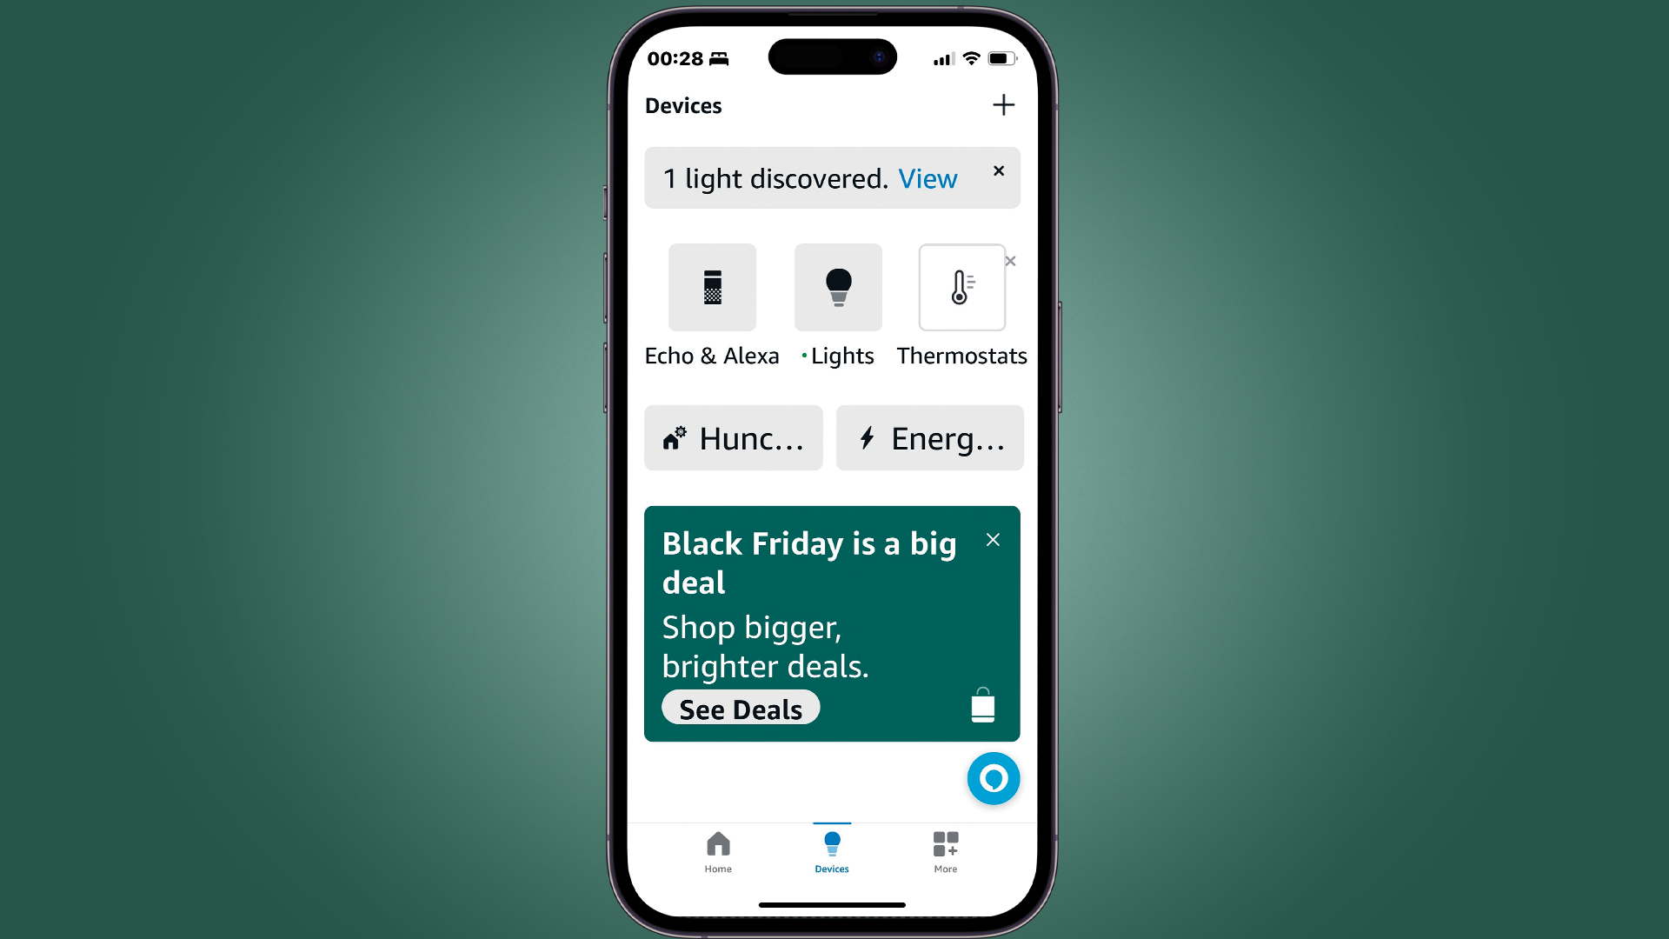View the discovered light device

tap(926, 177)
